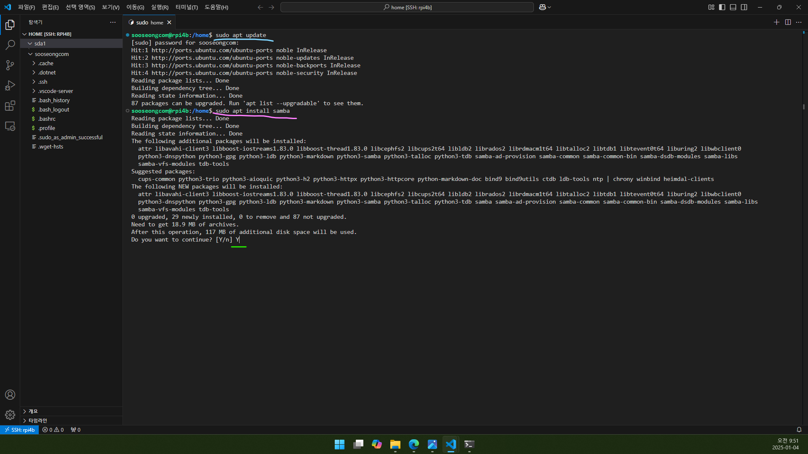Viewport: 808px width, 454px height.
Task: Open Microsoft Edge from taskbar
Action: (414, 444)
